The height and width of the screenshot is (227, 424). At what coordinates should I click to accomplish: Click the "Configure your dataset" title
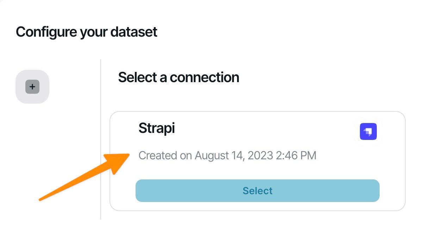point(87,32)
